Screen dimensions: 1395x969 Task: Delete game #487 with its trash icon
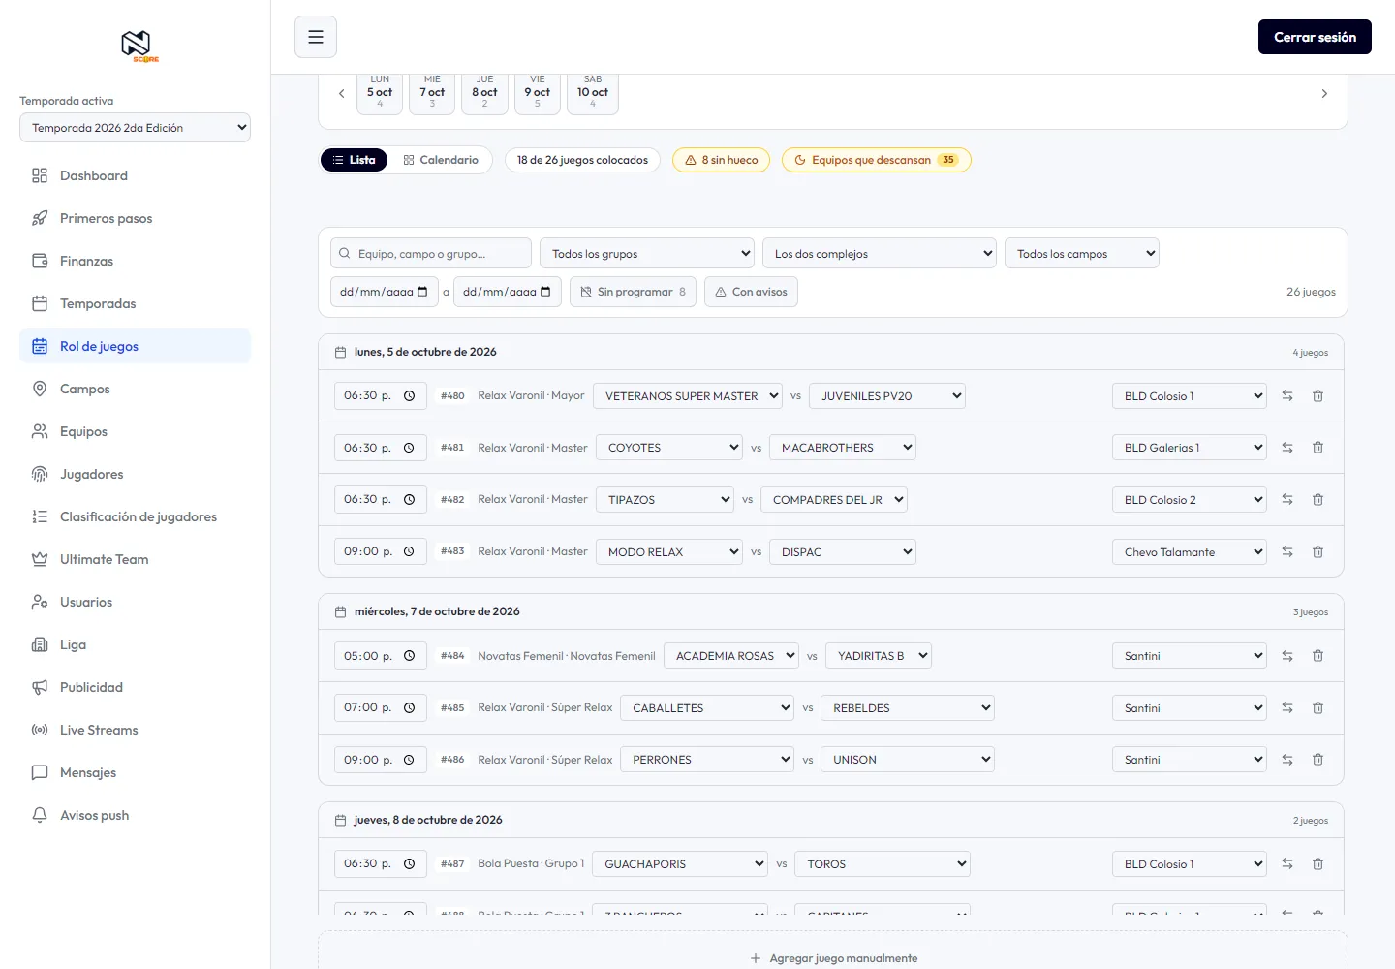(1317, 864)
